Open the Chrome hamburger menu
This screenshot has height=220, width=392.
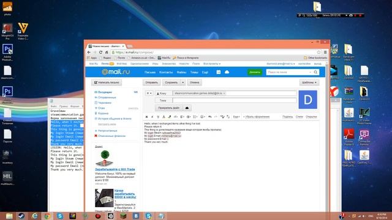click(x=325, y=53)
